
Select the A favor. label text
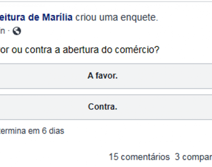103,76
